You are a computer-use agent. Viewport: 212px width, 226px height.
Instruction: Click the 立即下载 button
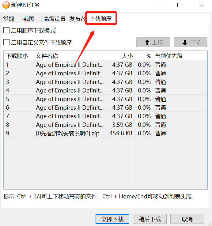(x=112, y=219)
